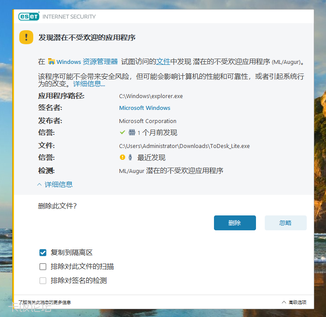Click the 签名者: label

point(50,108)
